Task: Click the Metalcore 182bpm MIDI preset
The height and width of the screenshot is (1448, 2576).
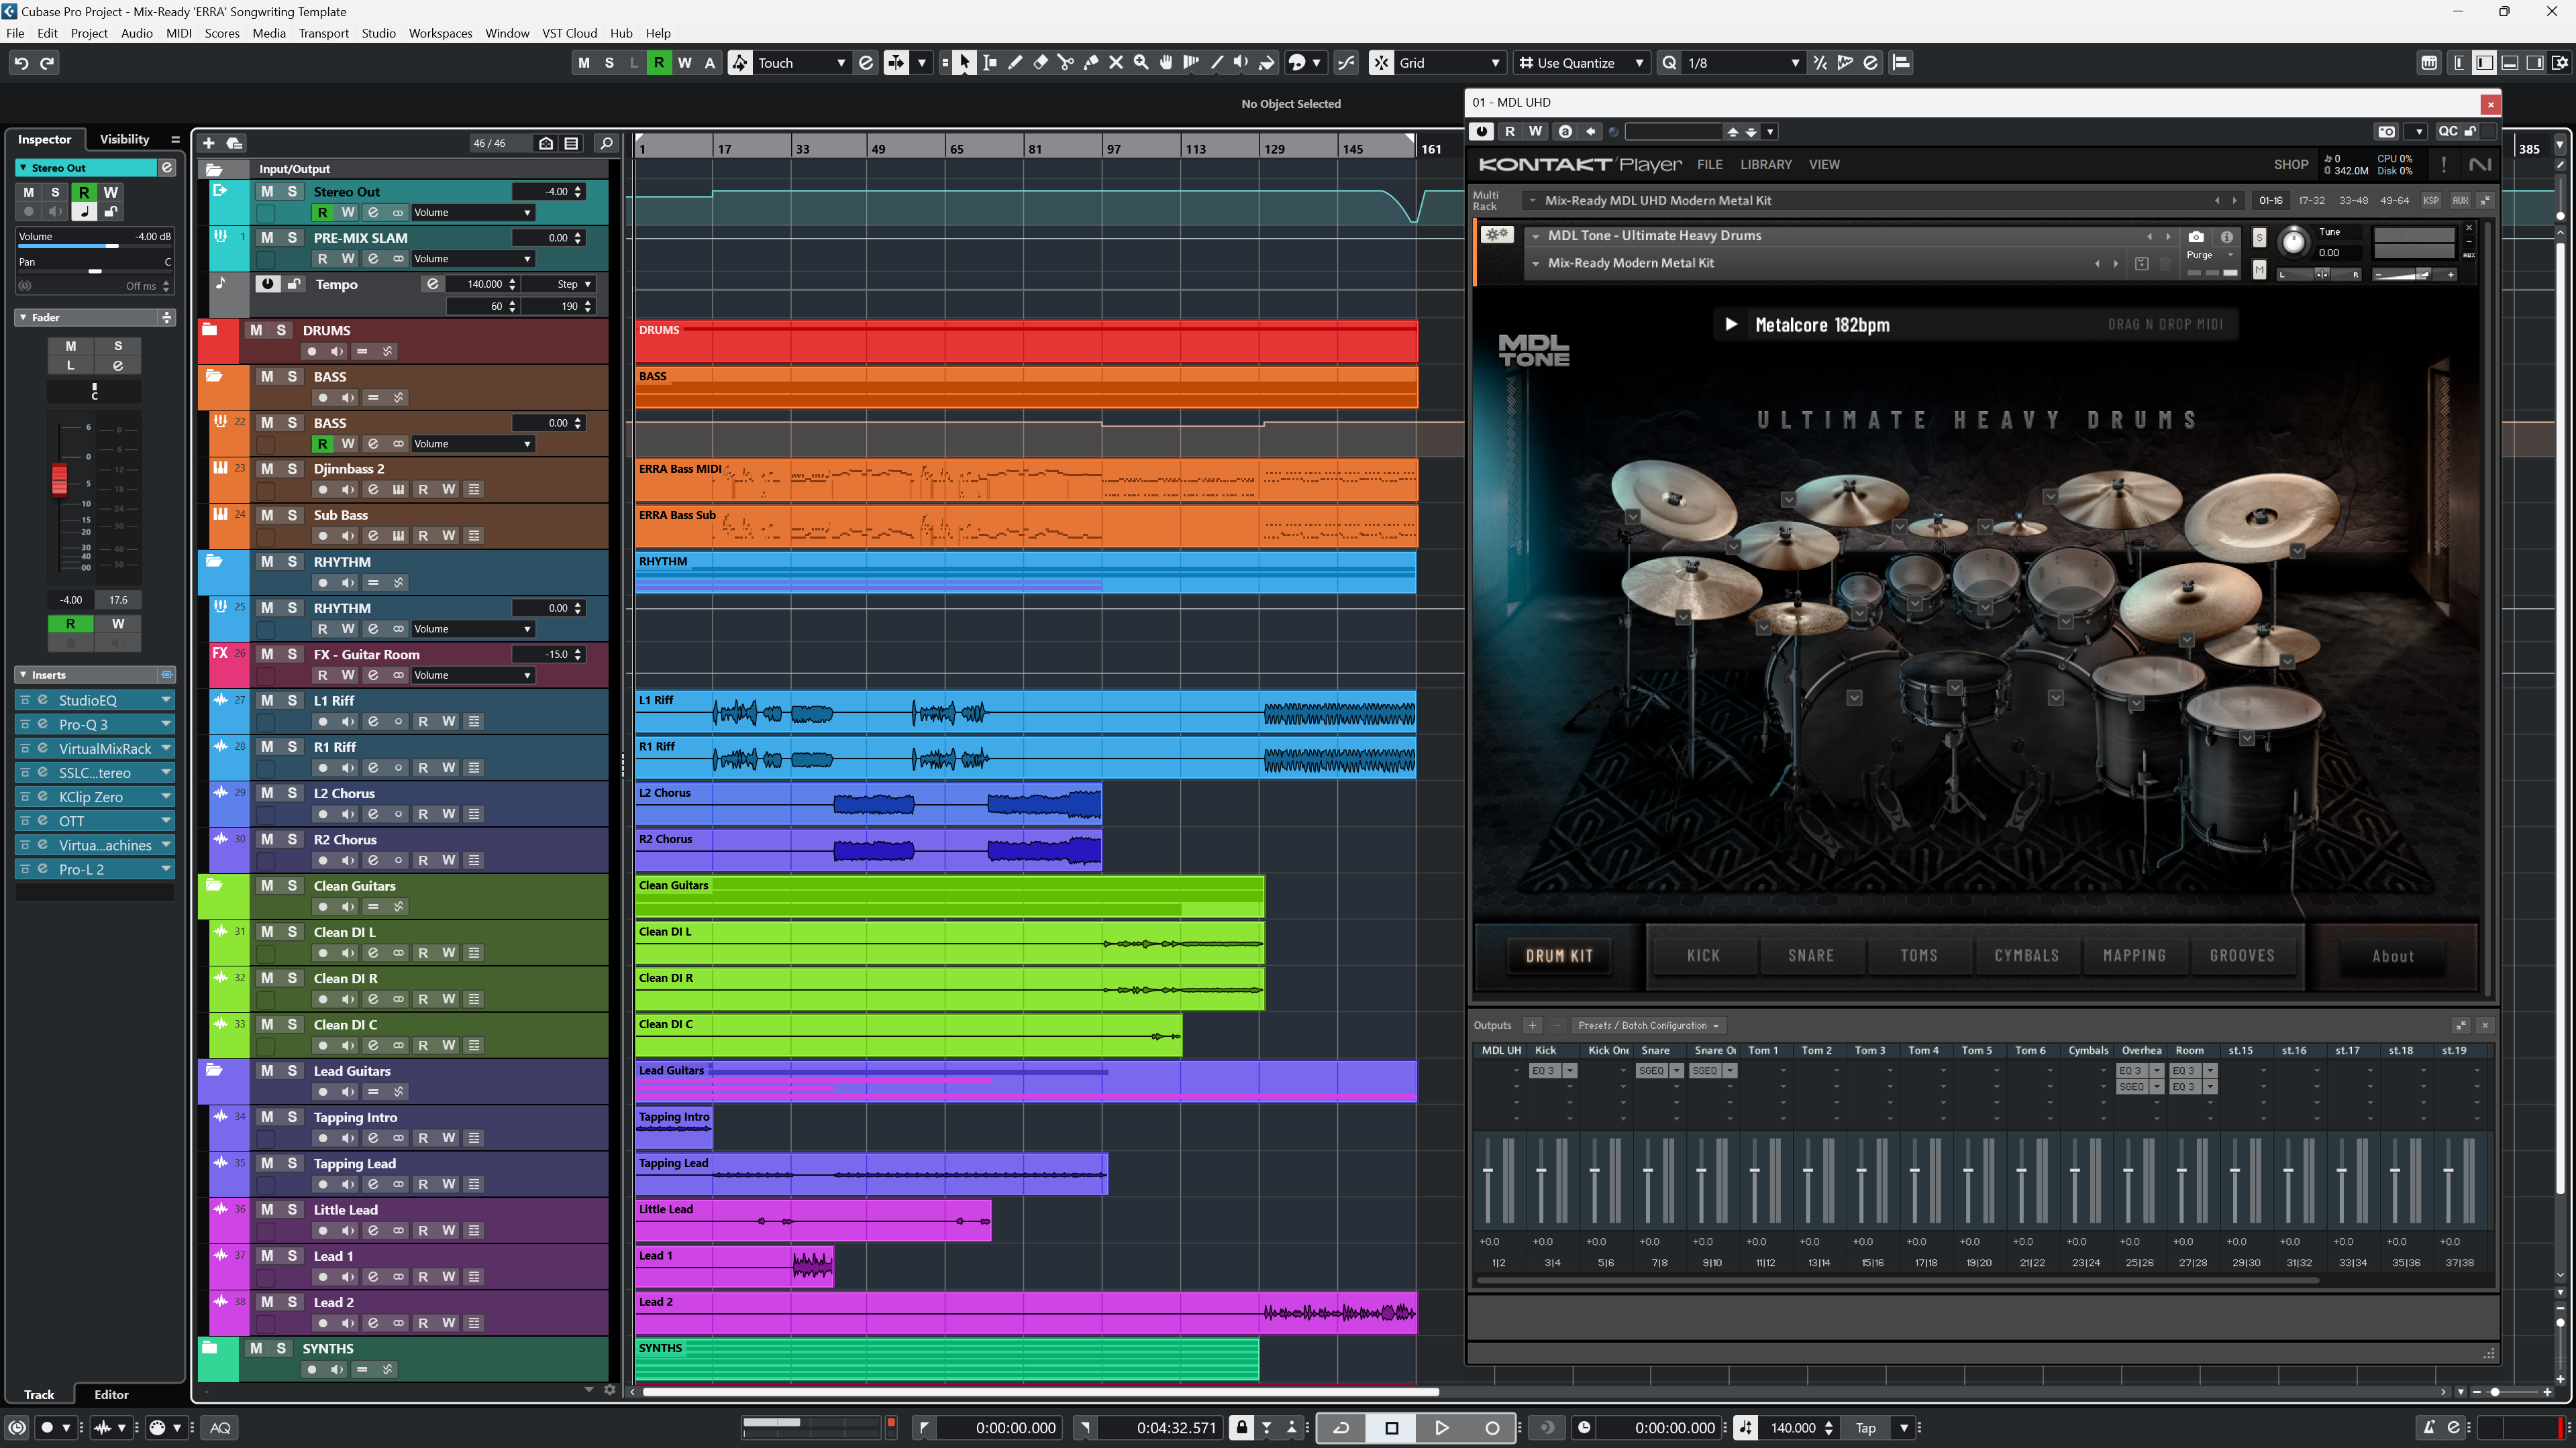Action: (x=1820, y=323)
